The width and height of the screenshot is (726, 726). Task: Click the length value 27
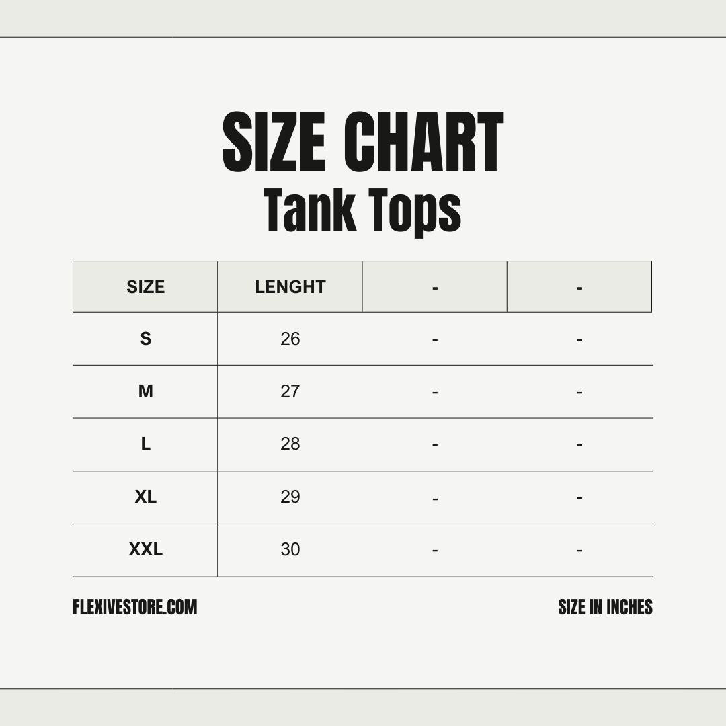[x=290, y=391]
